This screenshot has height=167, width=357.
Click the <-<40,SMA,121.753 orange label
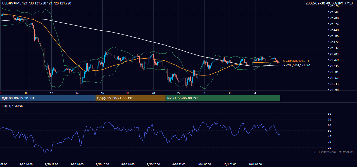295,61
